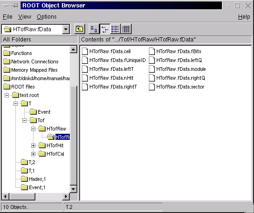Switch to details view mode
The width and height of the screenshot is (254, 213).
[x=126, y=29]
